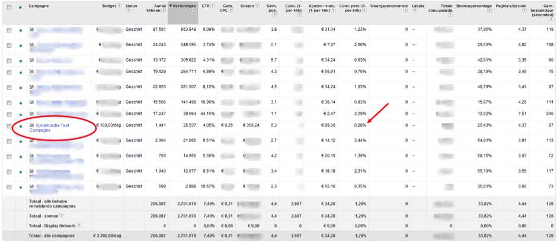Select checkbox of the 87.591 clicks campaign row
The height and width of the screenshot is (242, 560).
9,30
